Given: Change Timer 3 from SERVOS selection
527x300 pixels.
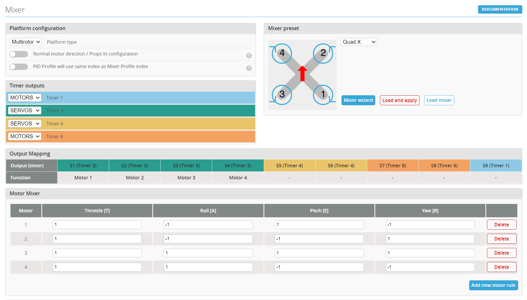Looking at the screenshot, I should click(24, 110).
